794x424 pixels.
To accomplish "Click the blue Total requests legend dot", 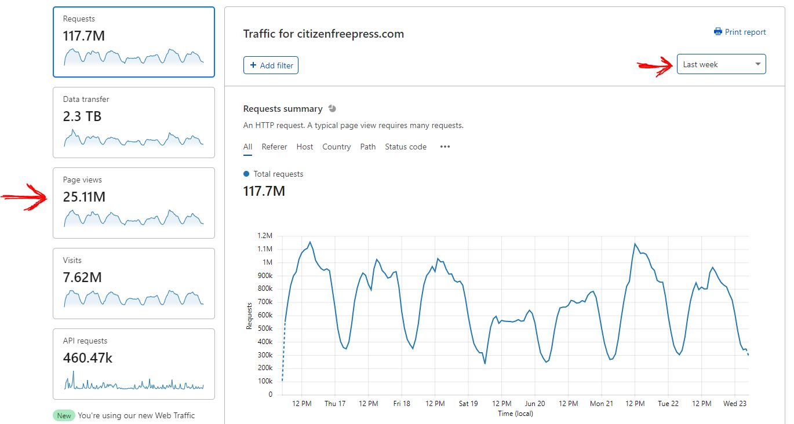I will pos(246,174).
